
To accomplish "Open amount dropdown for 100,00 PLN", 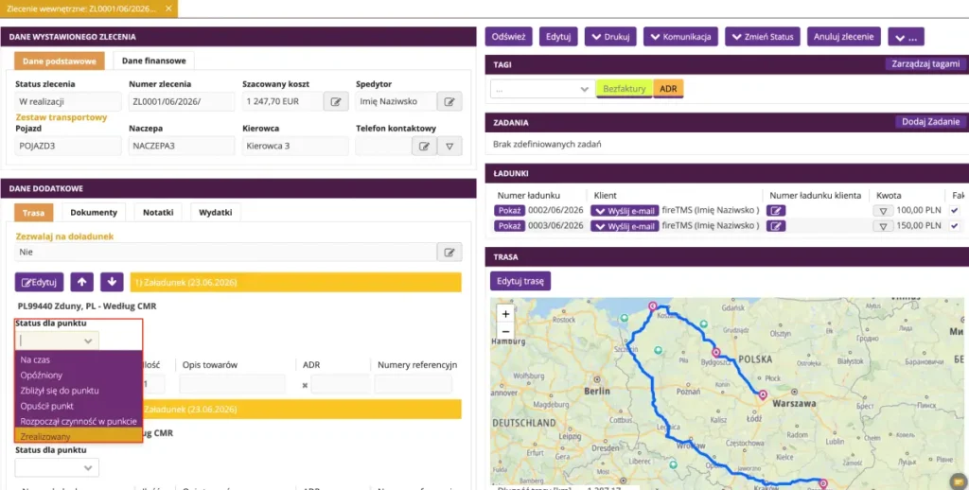I will point(883,211).
